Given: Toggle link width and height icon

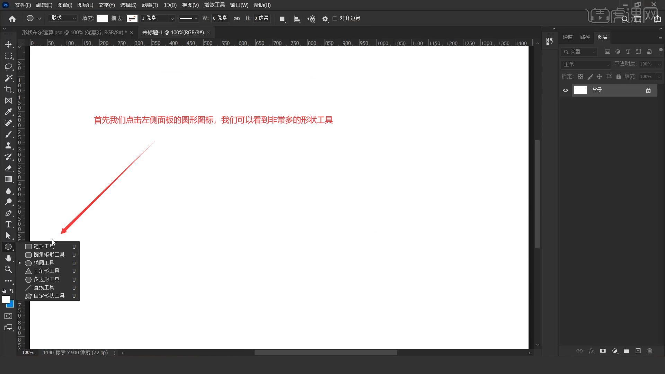Looking at the screenshot, I should (237, 19).
